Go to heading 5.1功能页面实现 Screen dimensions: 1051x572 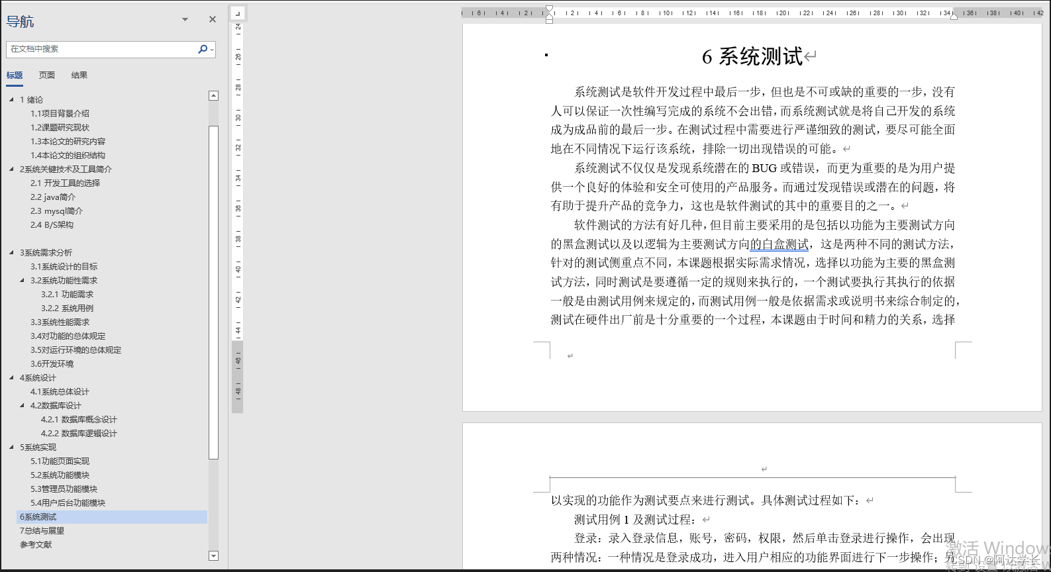60,461
